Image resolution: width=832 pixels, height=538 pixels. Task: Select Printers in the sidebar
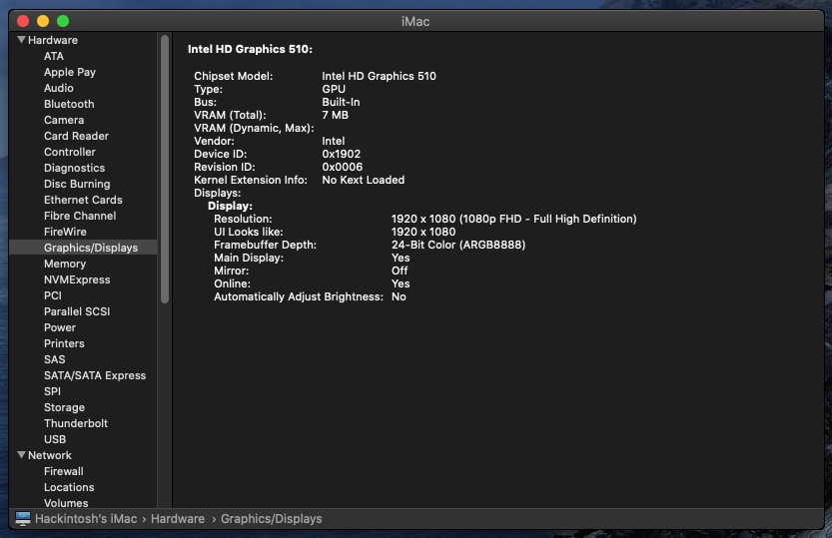[x=64, y=343]
